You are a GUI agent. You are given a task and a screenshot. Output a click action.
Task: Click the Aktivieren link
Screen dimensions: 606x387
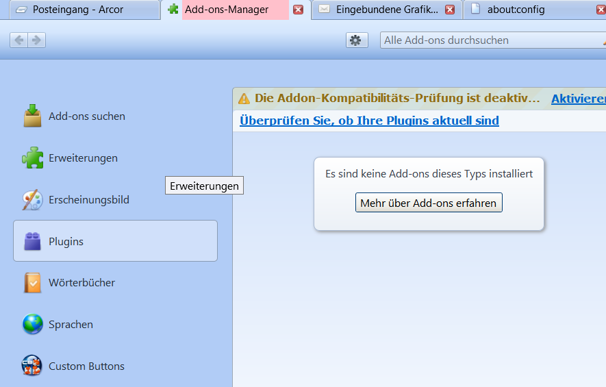579,99
